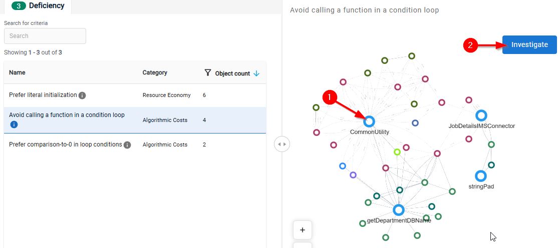This screenshot has height=248, width=560.
Task: Select the stringPad node
Action: (481, 176)
